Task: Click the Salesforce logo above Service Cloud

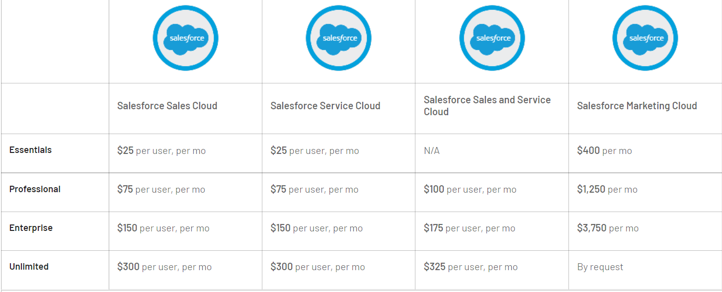Action: pyautogui.click(x=338, y=38)
